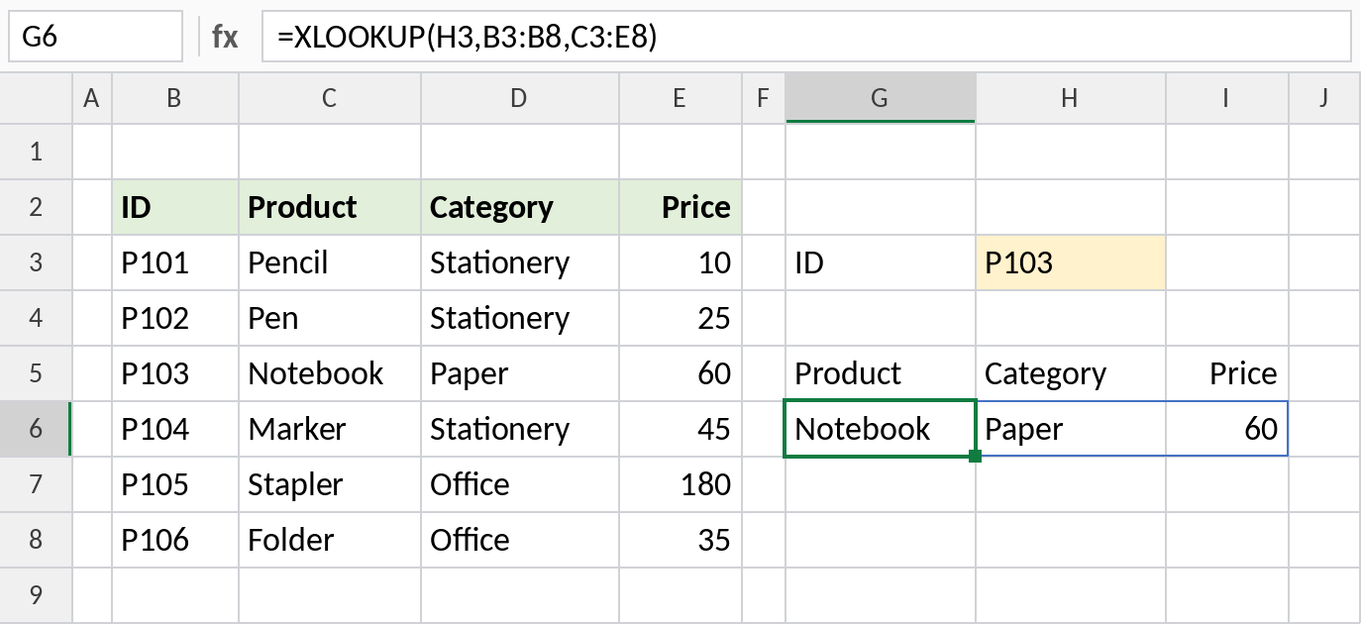Select column C header
The image size is (1361, 624).
(x=330, y=97)
